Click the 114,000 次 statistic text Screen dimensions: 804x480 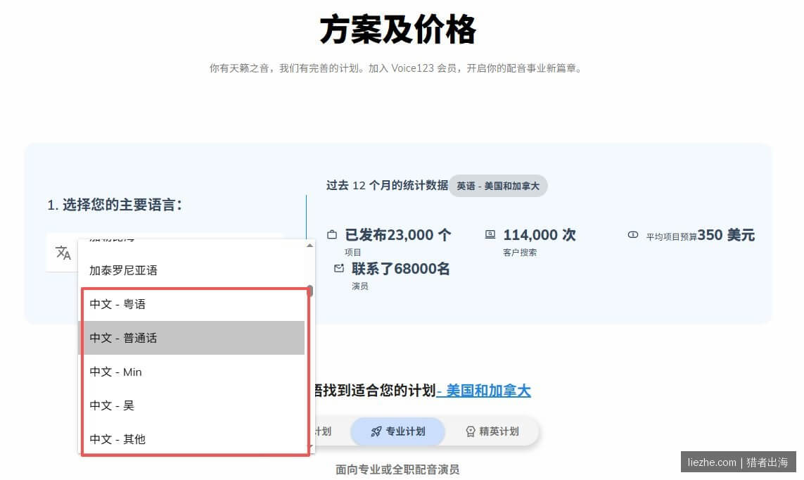(540, 235)
